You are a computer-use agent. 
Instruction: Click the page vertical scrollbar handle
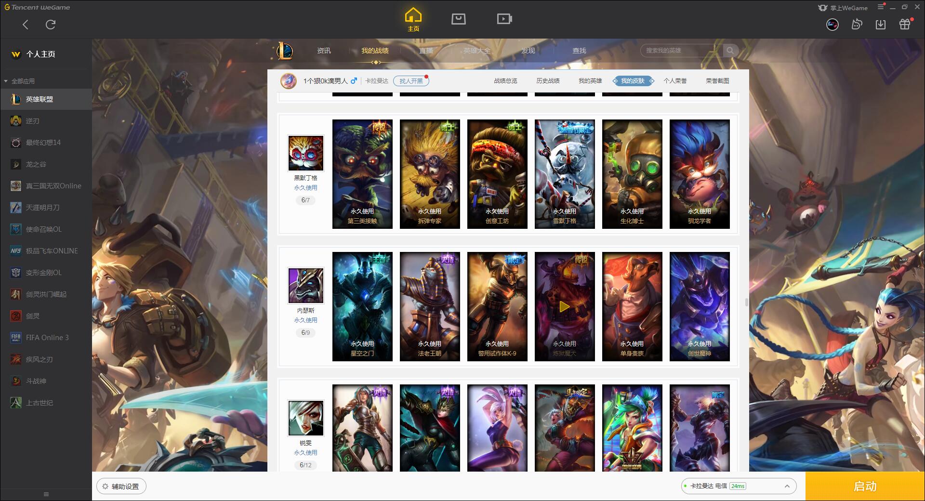point(747,302)
